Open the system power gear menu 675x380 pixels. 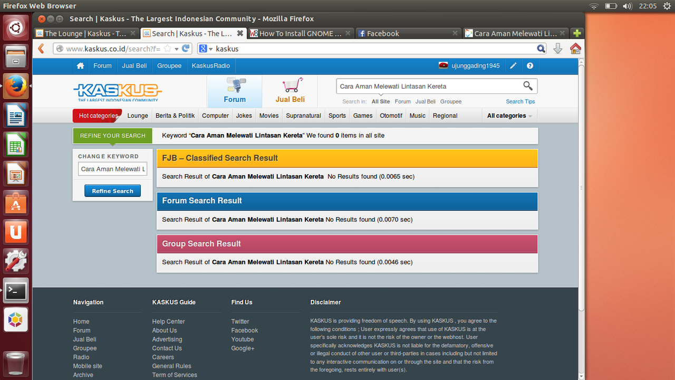pos(668,6)
